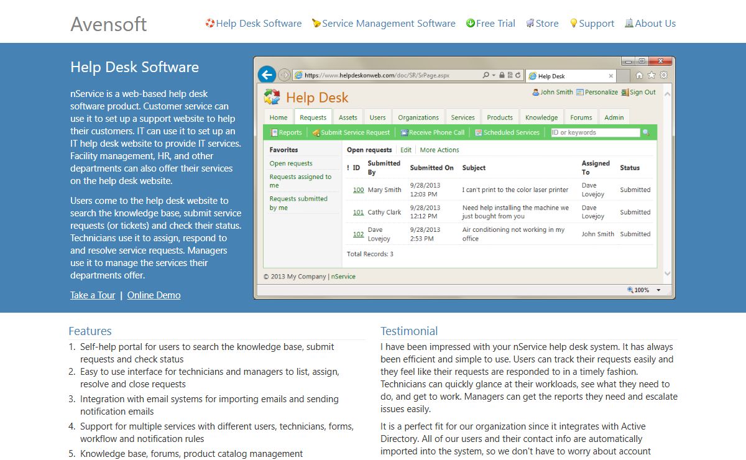Click the lifebuoy icon beside Help Desk Software
The image size is (746, 460).
tap(210, 24)
